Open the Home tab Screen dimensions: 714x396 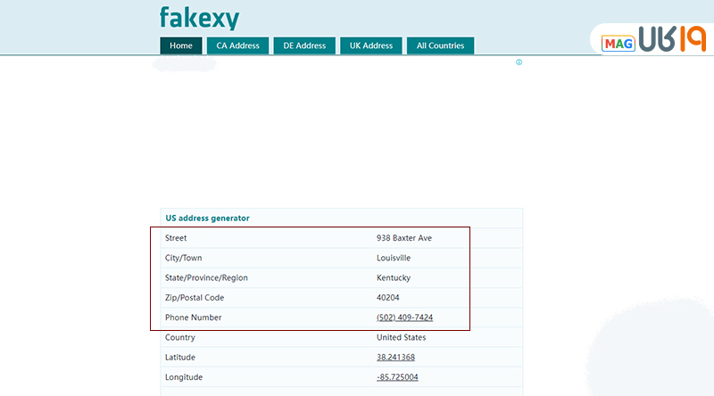(181, 45)
